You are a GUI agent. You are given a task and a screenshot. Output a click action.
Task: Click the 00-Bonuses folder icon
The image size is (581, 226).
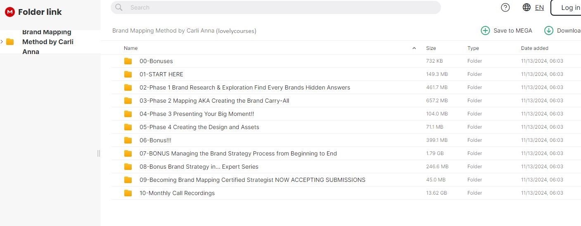[x=128, y=61]
